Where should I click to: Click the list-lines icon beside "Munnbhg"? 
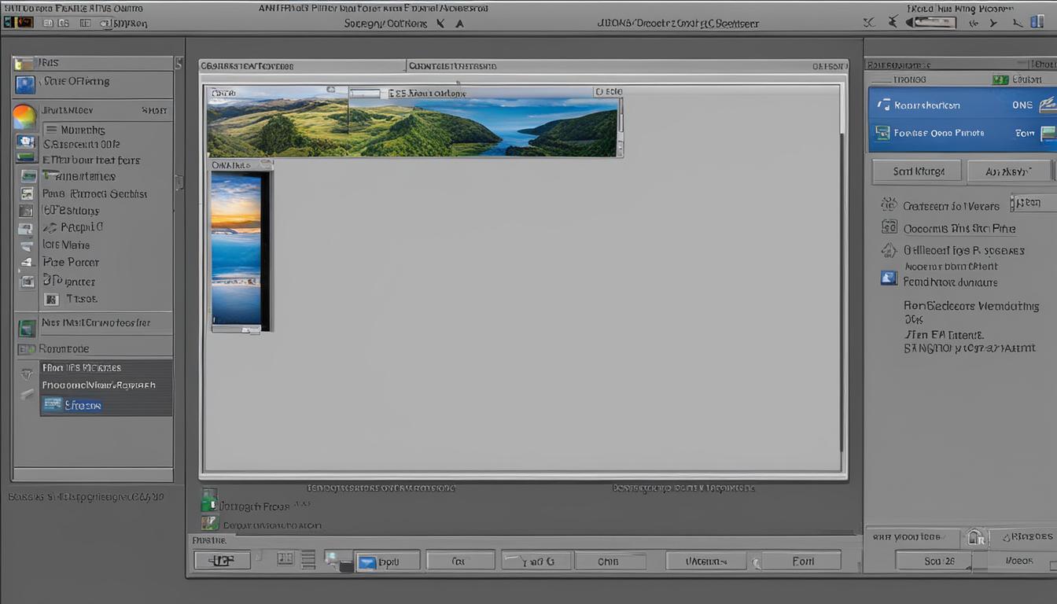coord(51,130)
